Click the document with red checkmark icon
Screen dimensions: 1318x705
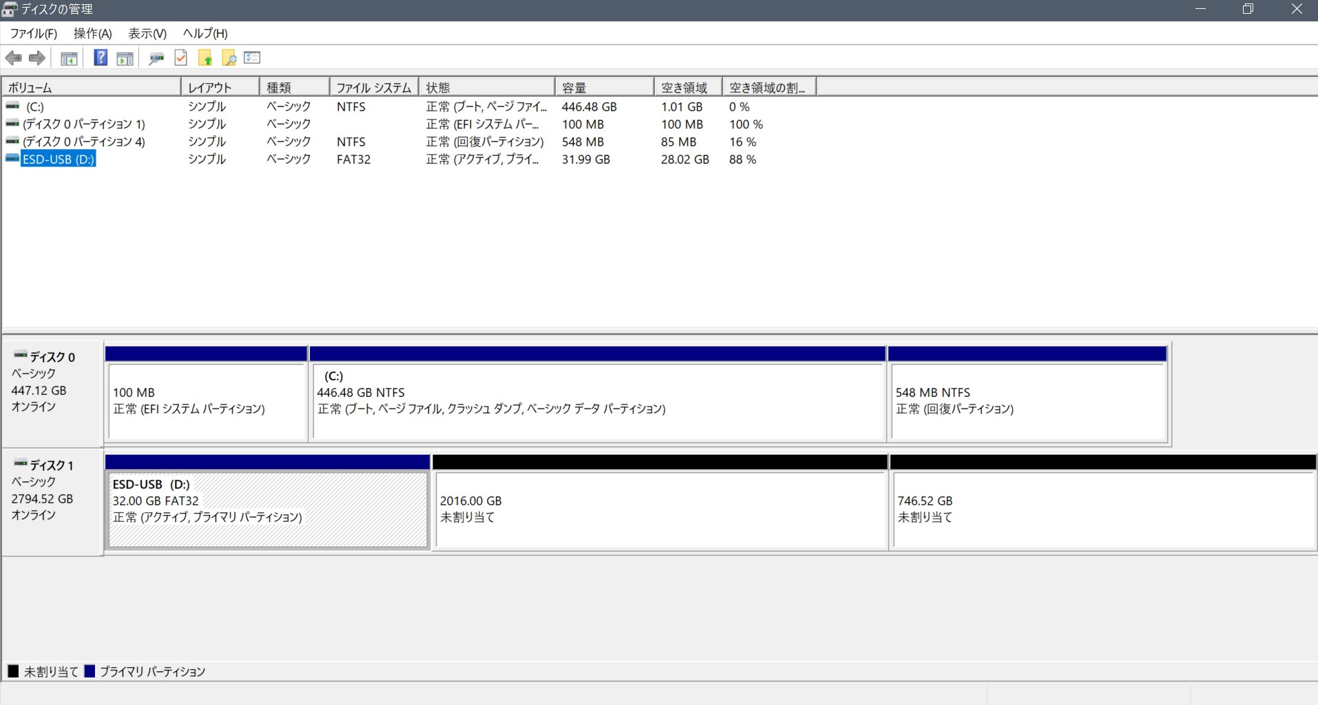(181, 58)
